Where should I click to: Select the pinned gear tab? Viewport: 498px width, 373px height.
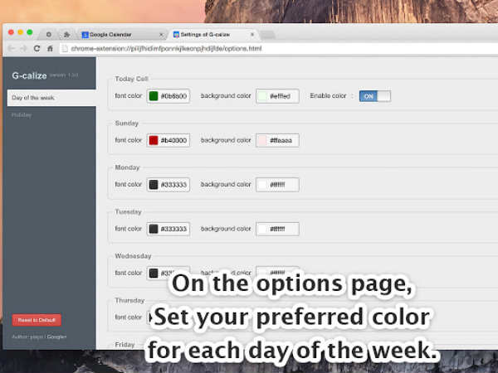click(x=49, y=34)
